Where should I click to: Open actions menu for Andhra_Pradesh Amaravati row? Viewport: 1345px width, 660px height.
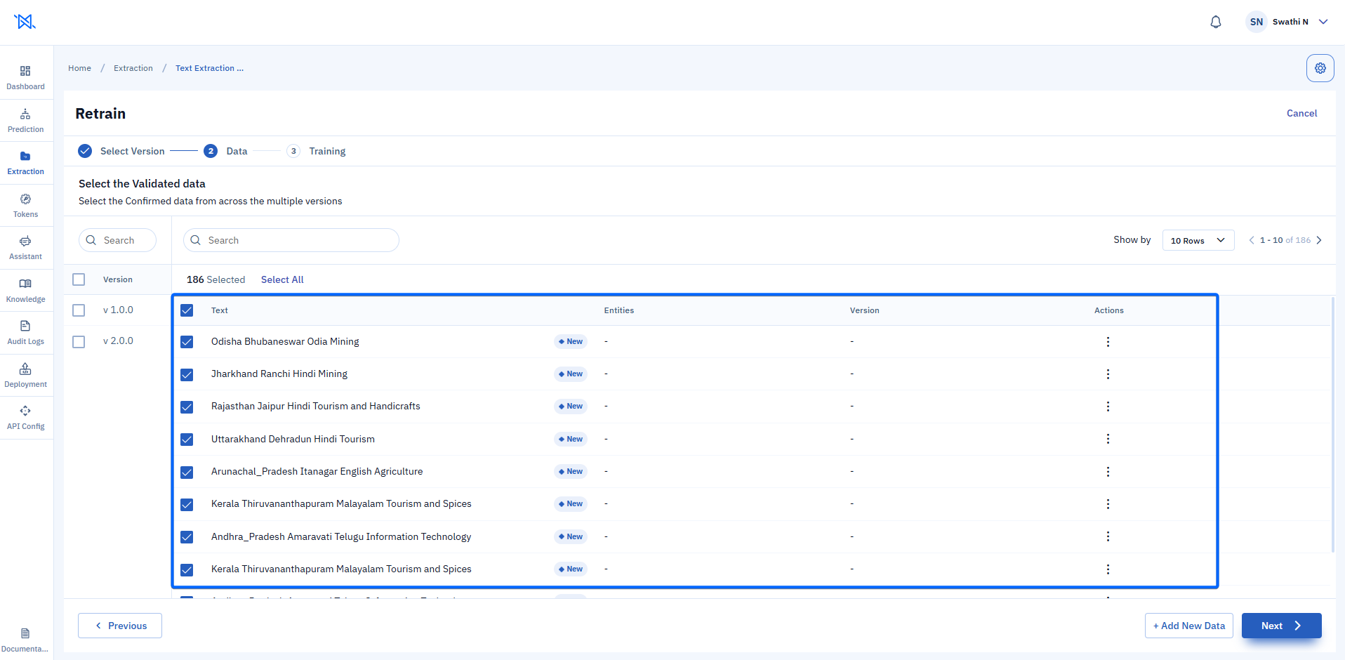1108,536
